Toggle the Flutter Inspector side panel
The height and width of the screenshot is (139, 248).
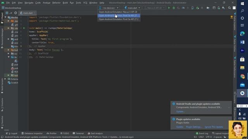(x=235, y=22)
